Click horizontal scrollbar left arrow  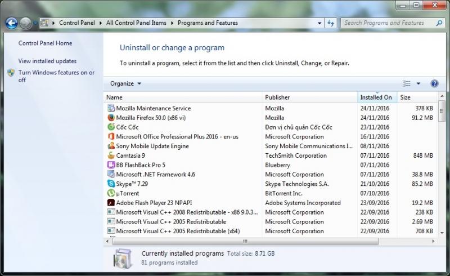point(107,241)
